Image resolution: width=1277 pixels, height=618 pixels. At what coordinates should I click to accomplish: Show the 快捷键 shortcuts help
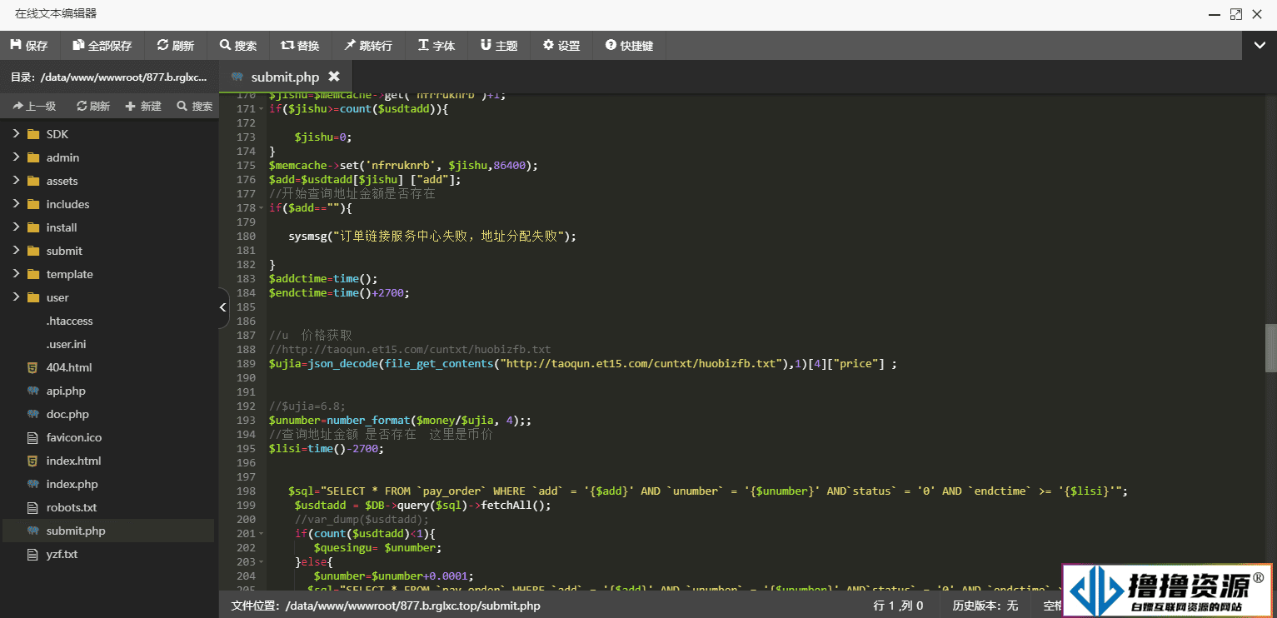tap(629, 46)
